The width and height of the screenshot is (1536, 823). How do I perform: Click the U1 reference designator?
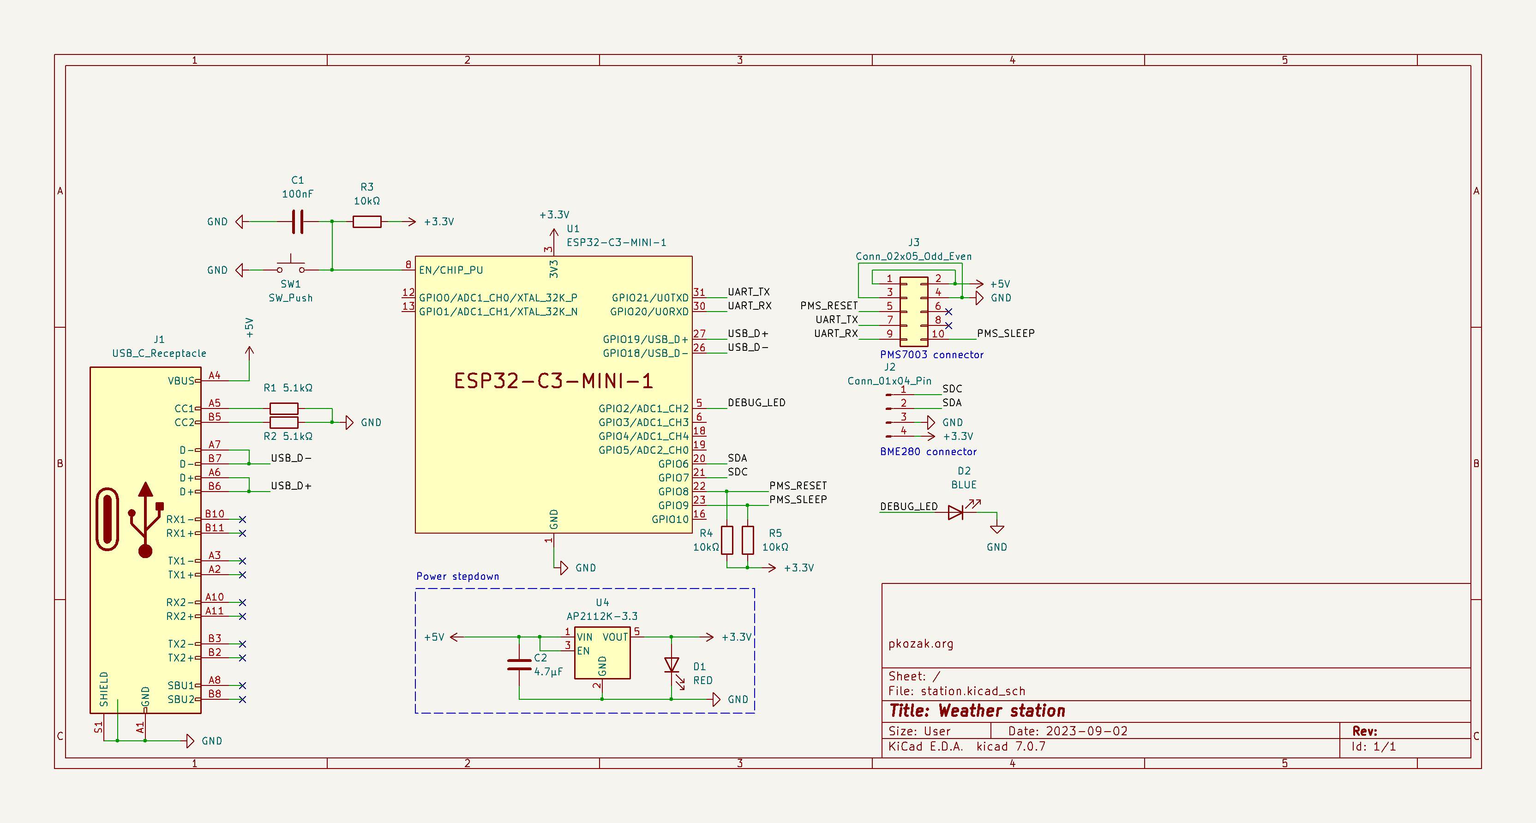(573, 228)
